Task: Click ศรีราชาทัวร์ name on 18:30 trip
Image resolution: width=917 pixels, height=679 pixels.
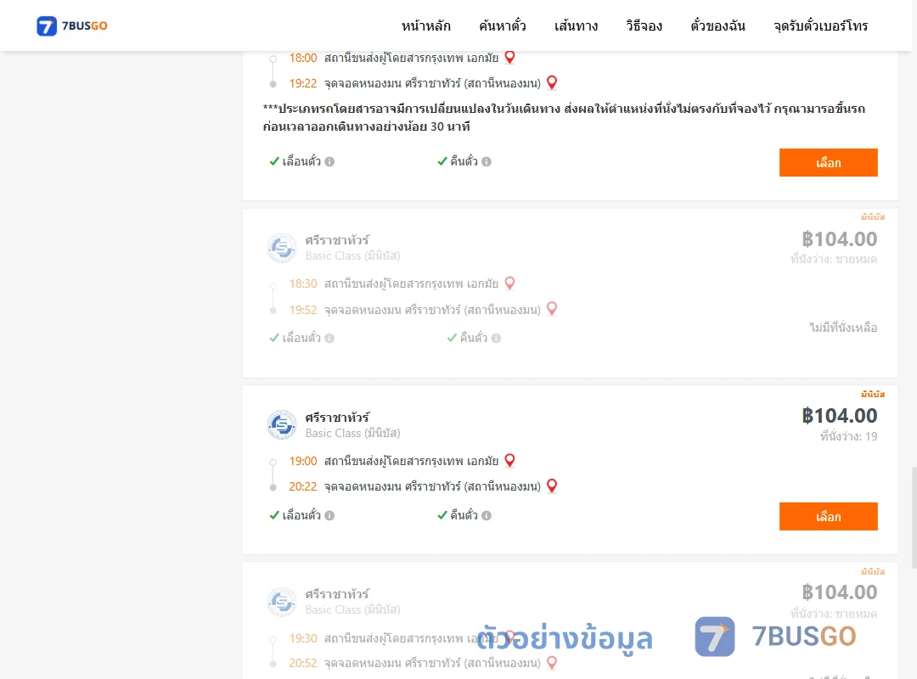Action: (x=337, y=240)
